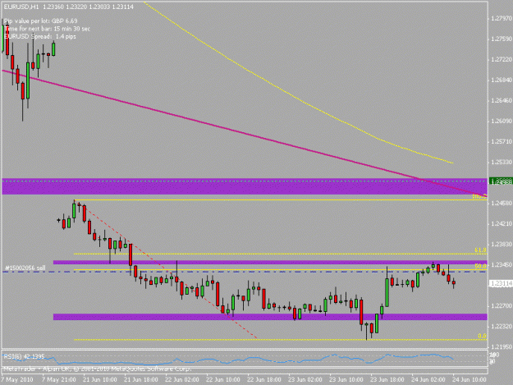Click time axis label '24 Jun 02:00'
This screenshot has width=513, height=385.
(x=428, y=379)
